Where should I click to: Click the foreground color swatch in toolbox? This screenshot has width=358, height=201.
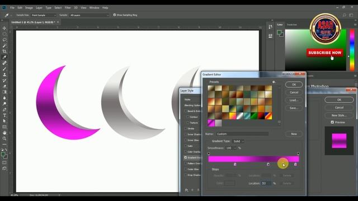[x=3, y=154]
